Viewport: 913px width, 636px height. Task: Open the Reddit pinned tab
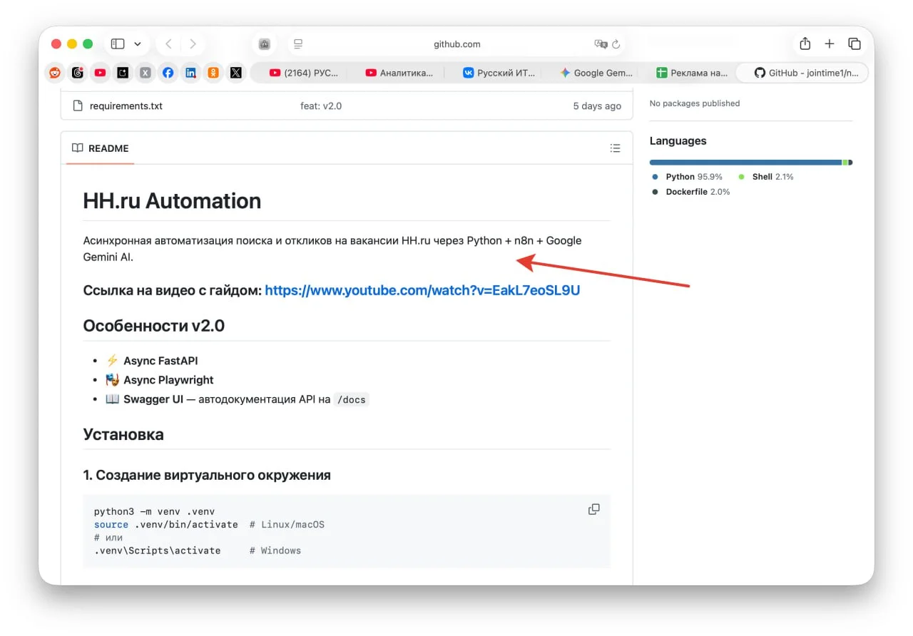point(55,73)
